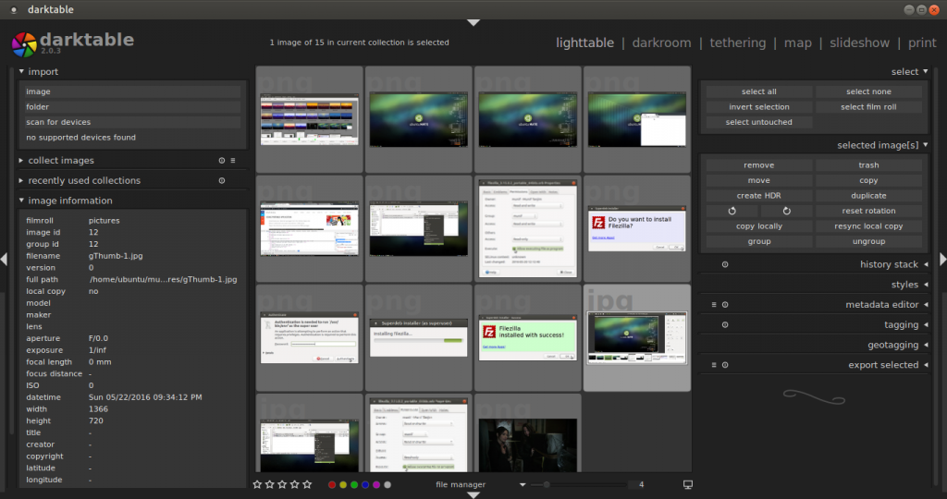Reset the collect images module
The image size is (947, 499).
click(x=222, y=161)
